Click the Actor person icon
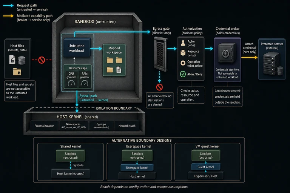The width and height of the screenshot is (290, 193). (183, 43)
